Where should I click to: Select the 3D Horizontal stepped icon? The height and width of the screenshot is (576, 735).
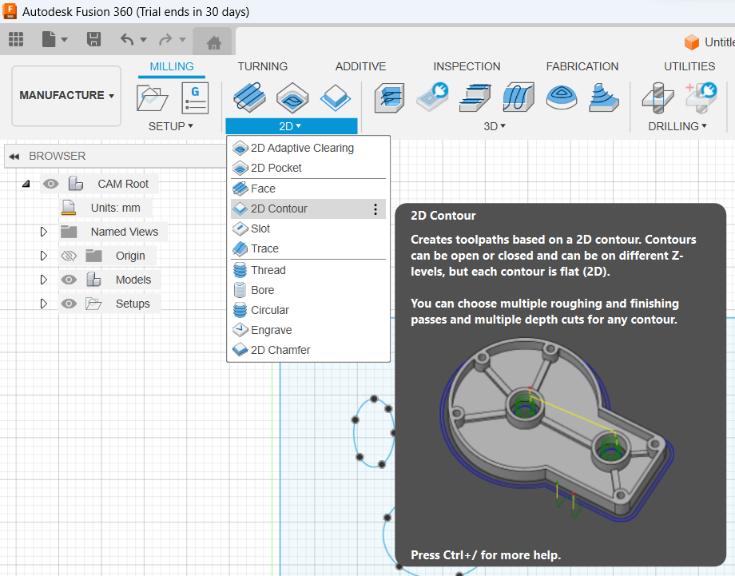475,97
